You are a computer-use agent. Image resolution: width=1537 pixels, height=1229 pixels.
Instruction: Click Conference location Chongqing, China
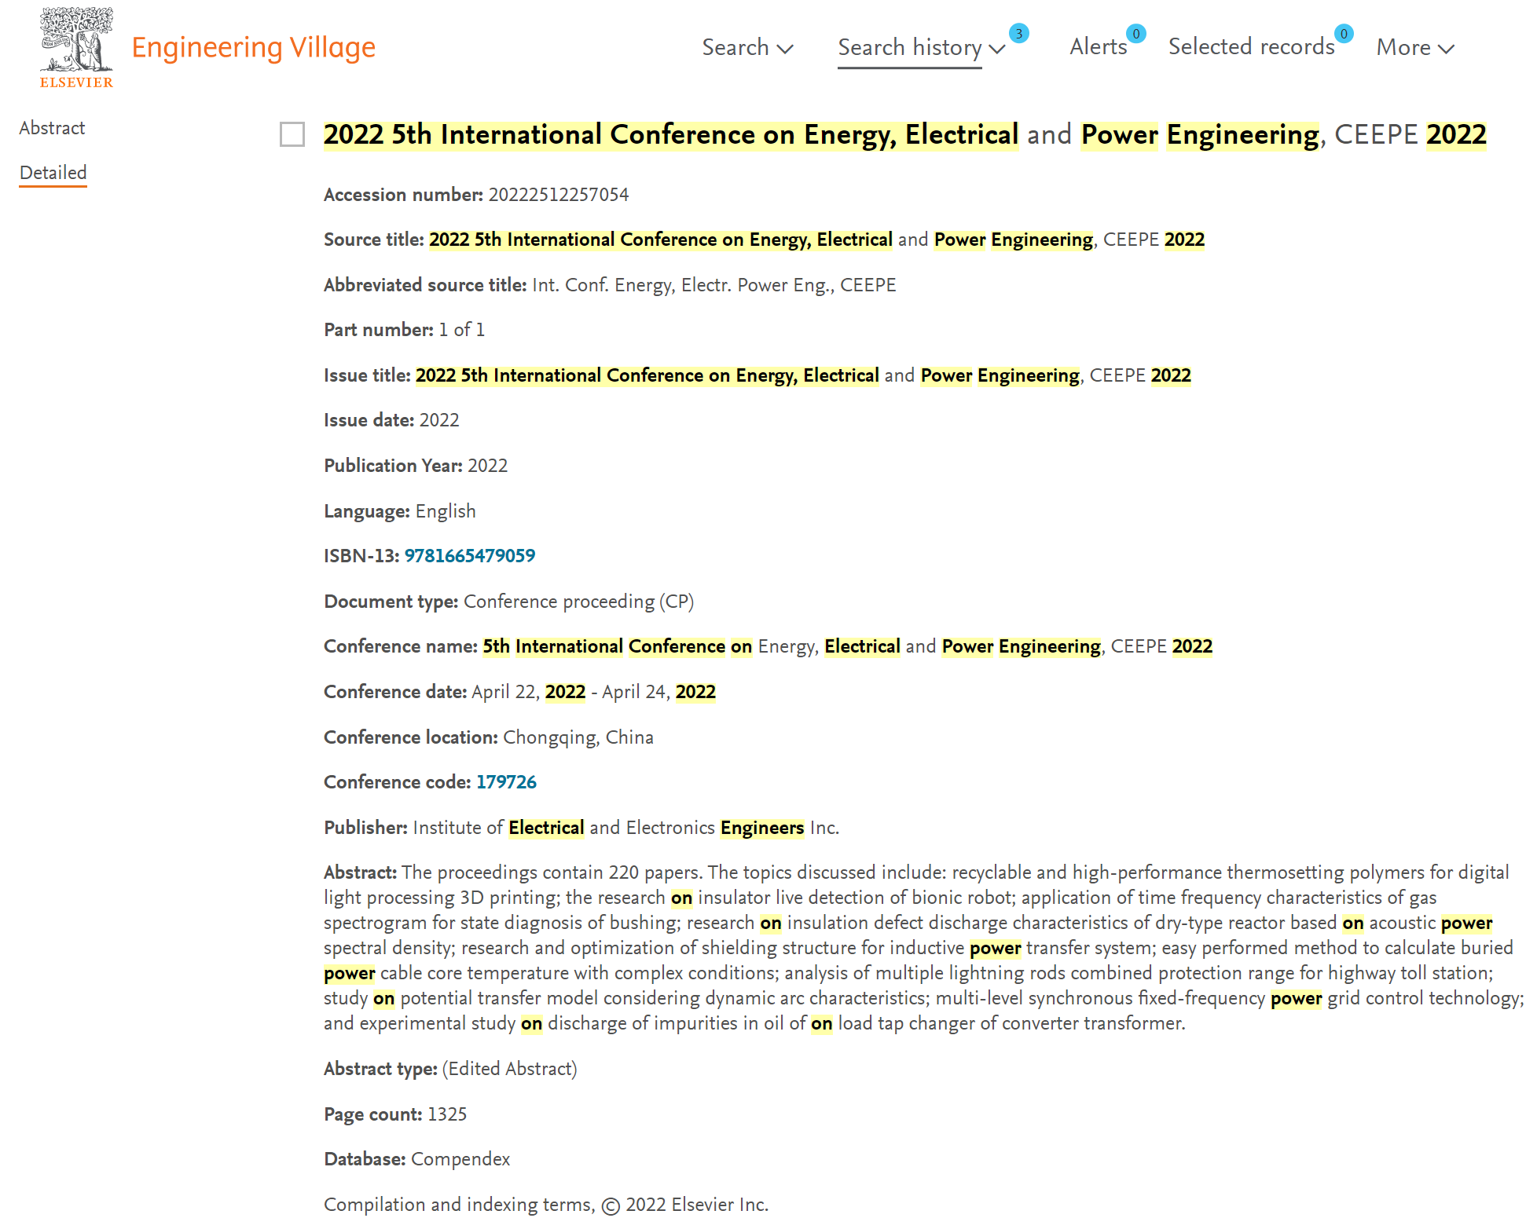click(578, 737)
